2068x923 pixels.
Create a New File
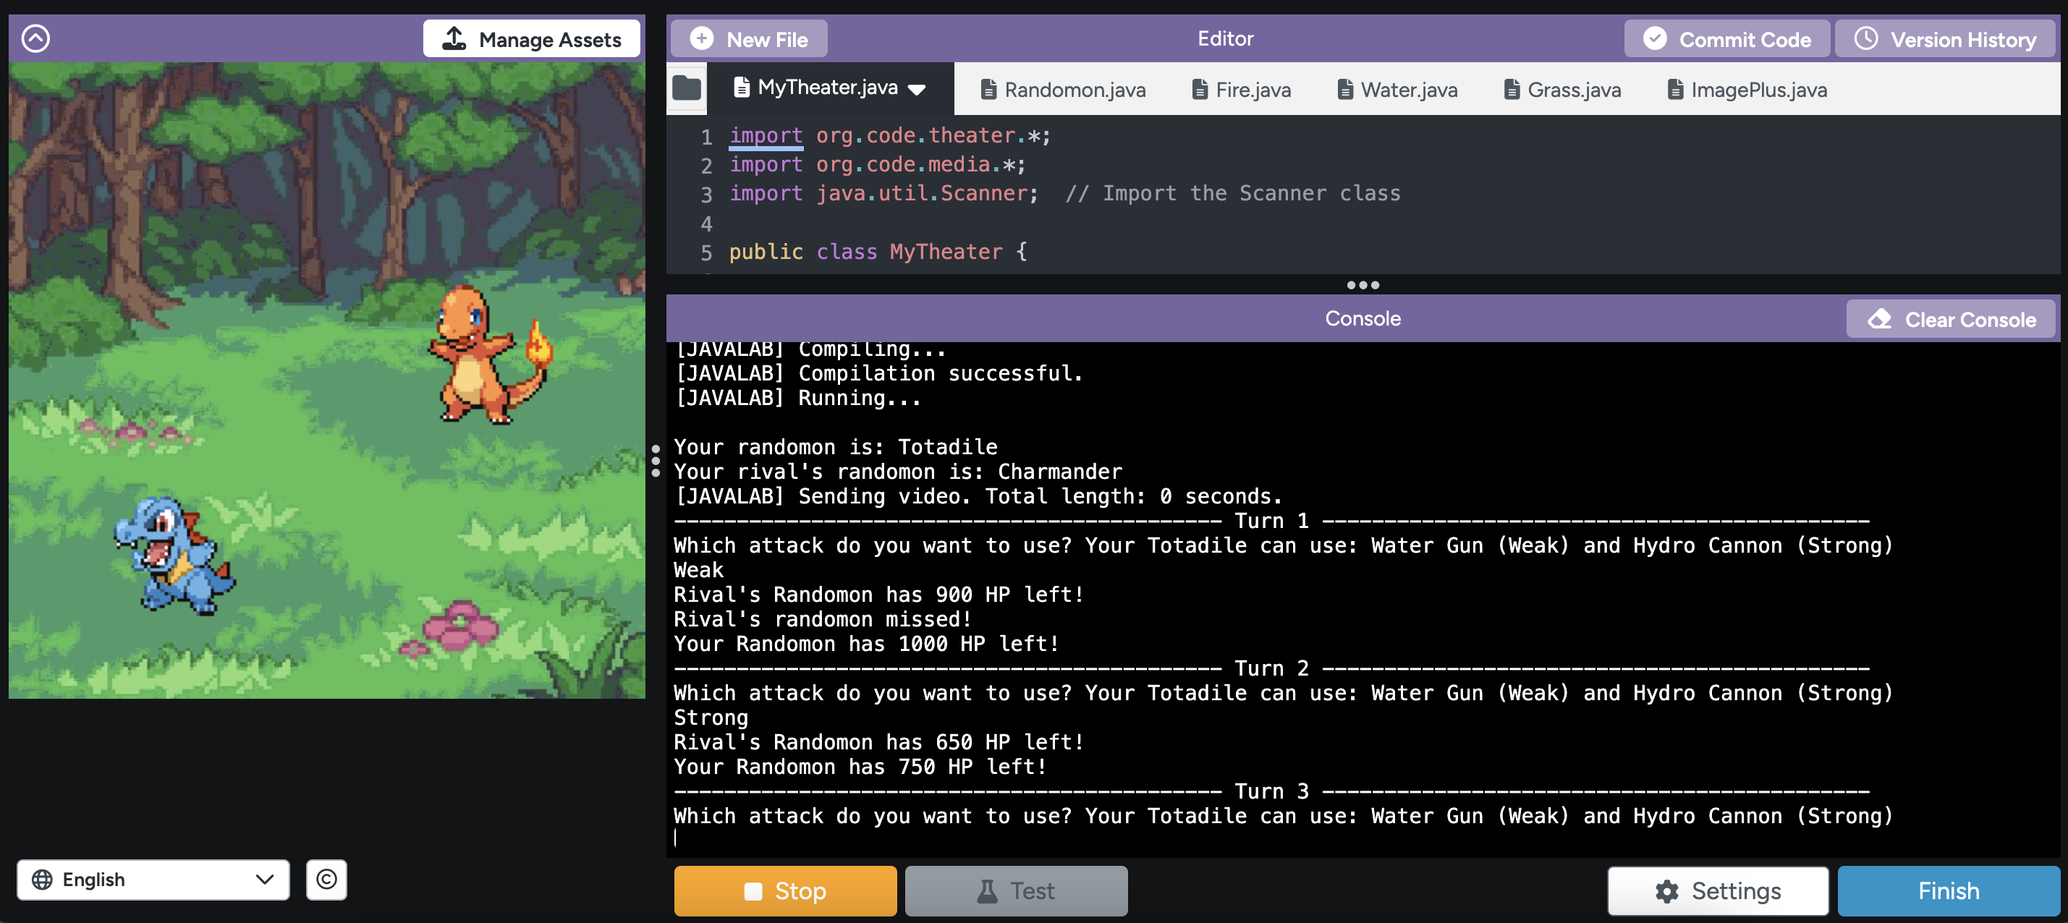(748, 38)
